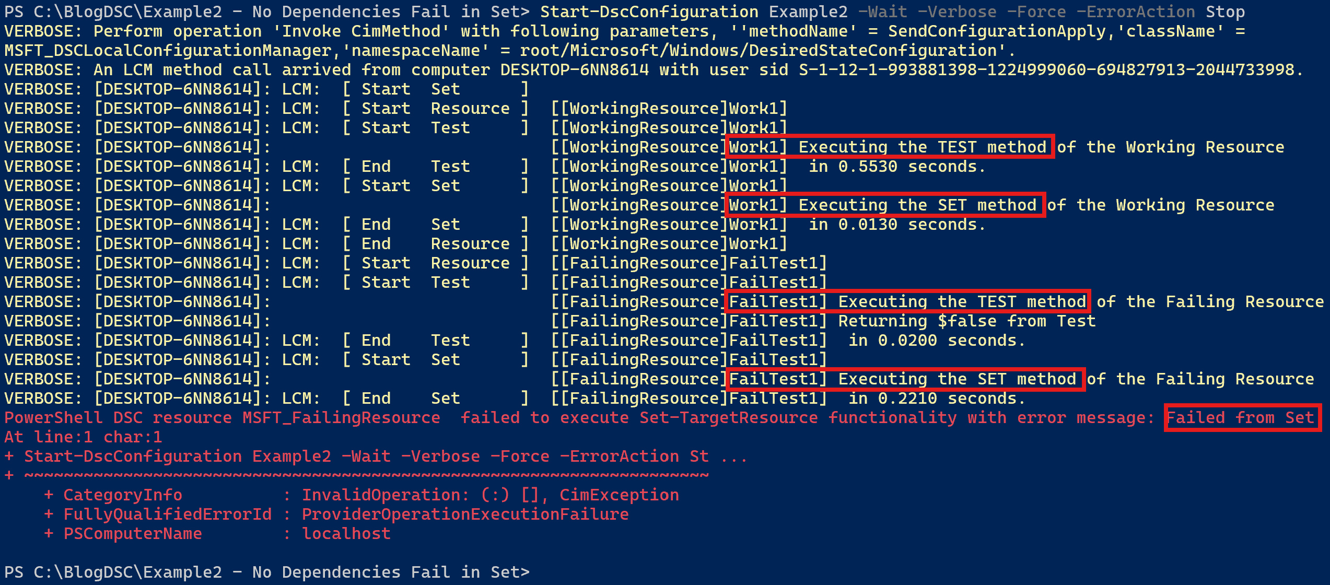The image size is (1330, 585).
Task: Click the 'in 0.2210 seconds' timing text
Action: click(x=937, y=399)
